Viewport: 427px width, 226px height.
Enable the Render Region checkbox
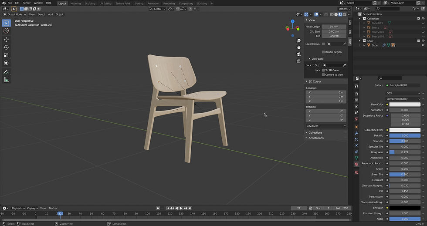point(323,52)
